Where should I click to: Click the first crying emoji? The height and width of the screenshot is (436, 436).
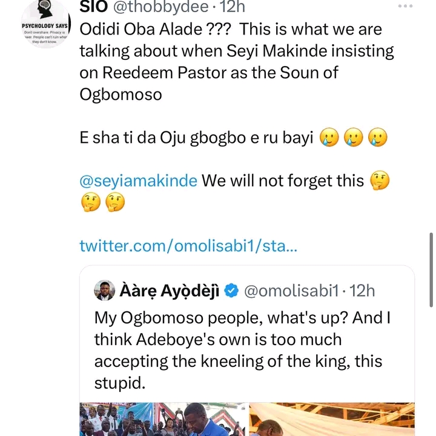point(329,138)
